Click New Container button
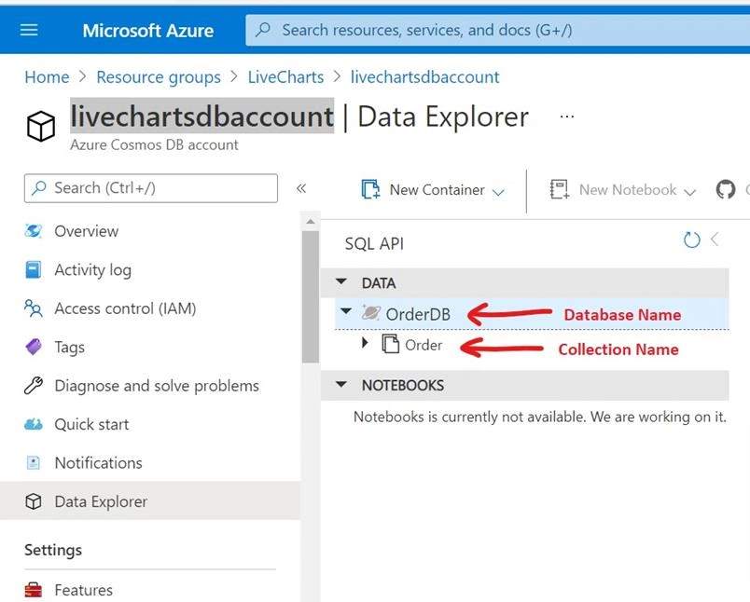Screen dimensions: 750x602 coord(433,190)
